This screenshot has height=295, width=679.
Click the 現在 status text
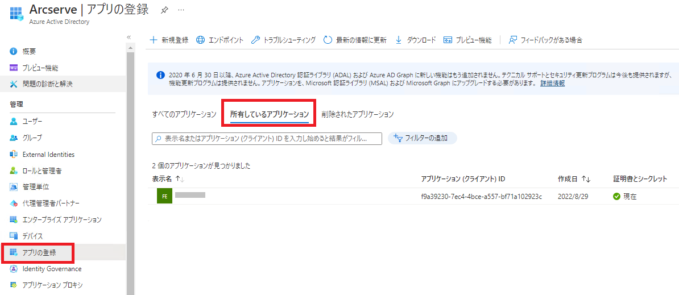pos(630,196)
